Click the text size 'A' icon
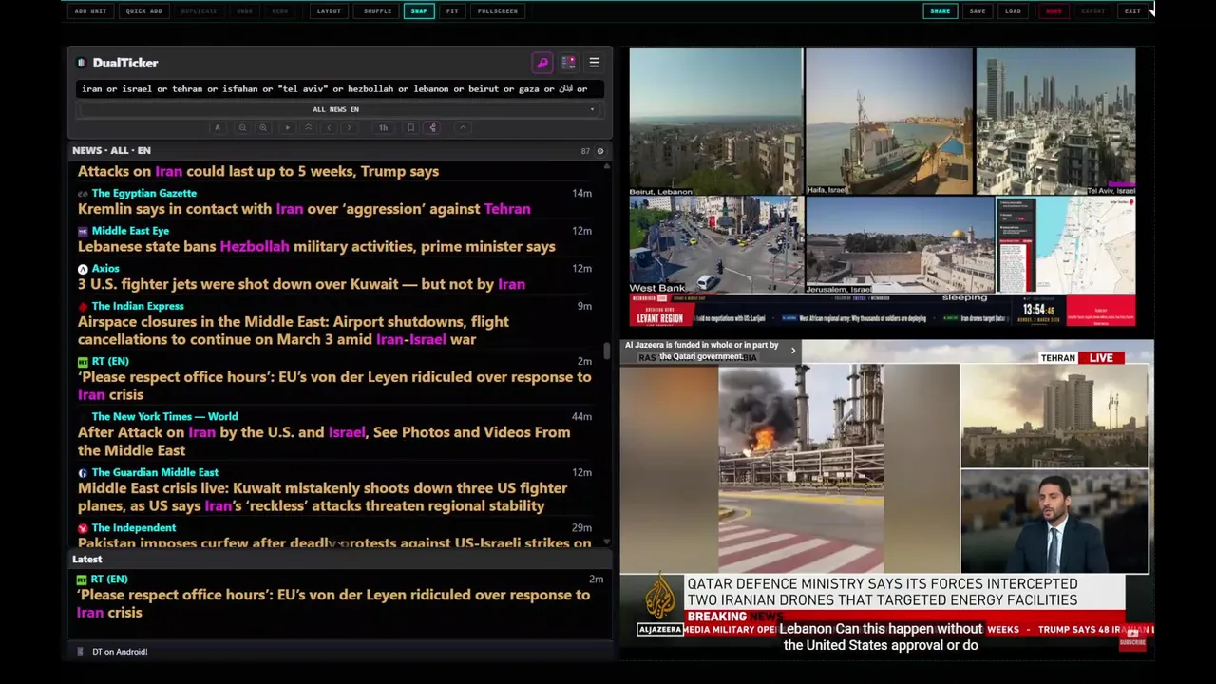This screenshot has width=1216, height=684. point(218,127)
